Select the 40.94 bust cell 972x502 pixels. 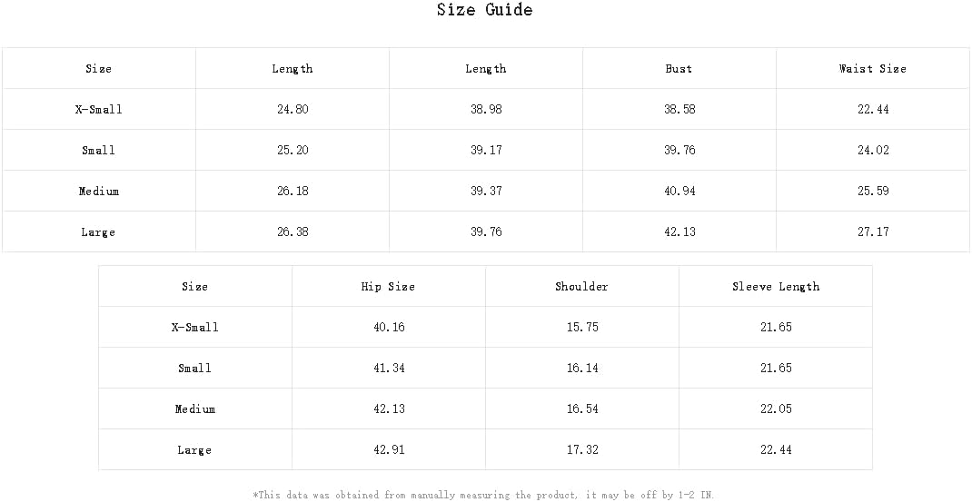(x=679, y=191)
